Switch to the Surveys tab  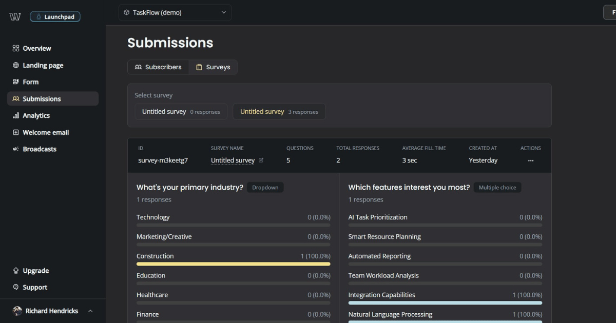(x=213, y=67)
